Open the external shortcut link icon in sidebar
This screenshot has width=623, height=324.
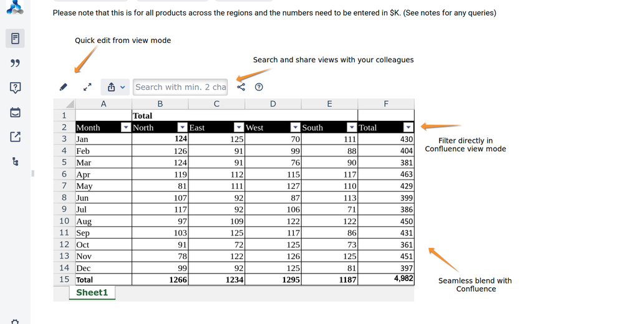coord(15,137)
